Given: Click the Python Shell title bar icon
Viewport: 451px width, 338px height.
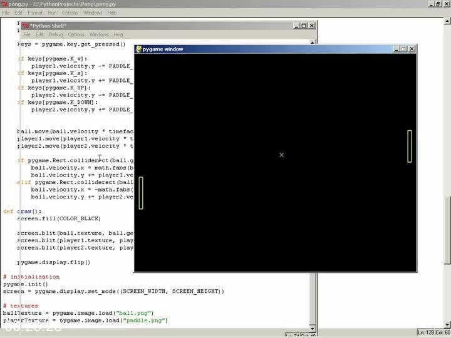Looking at the screenshot, I should [26, 26].
